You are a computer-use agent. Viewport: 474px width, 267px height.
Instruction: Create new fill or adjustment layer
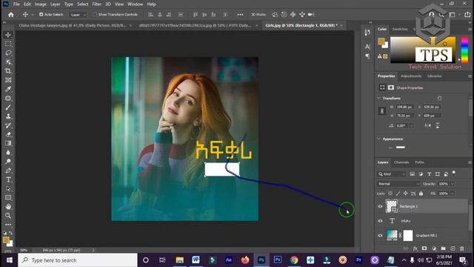pyautogui.click(x=434, y=248)
